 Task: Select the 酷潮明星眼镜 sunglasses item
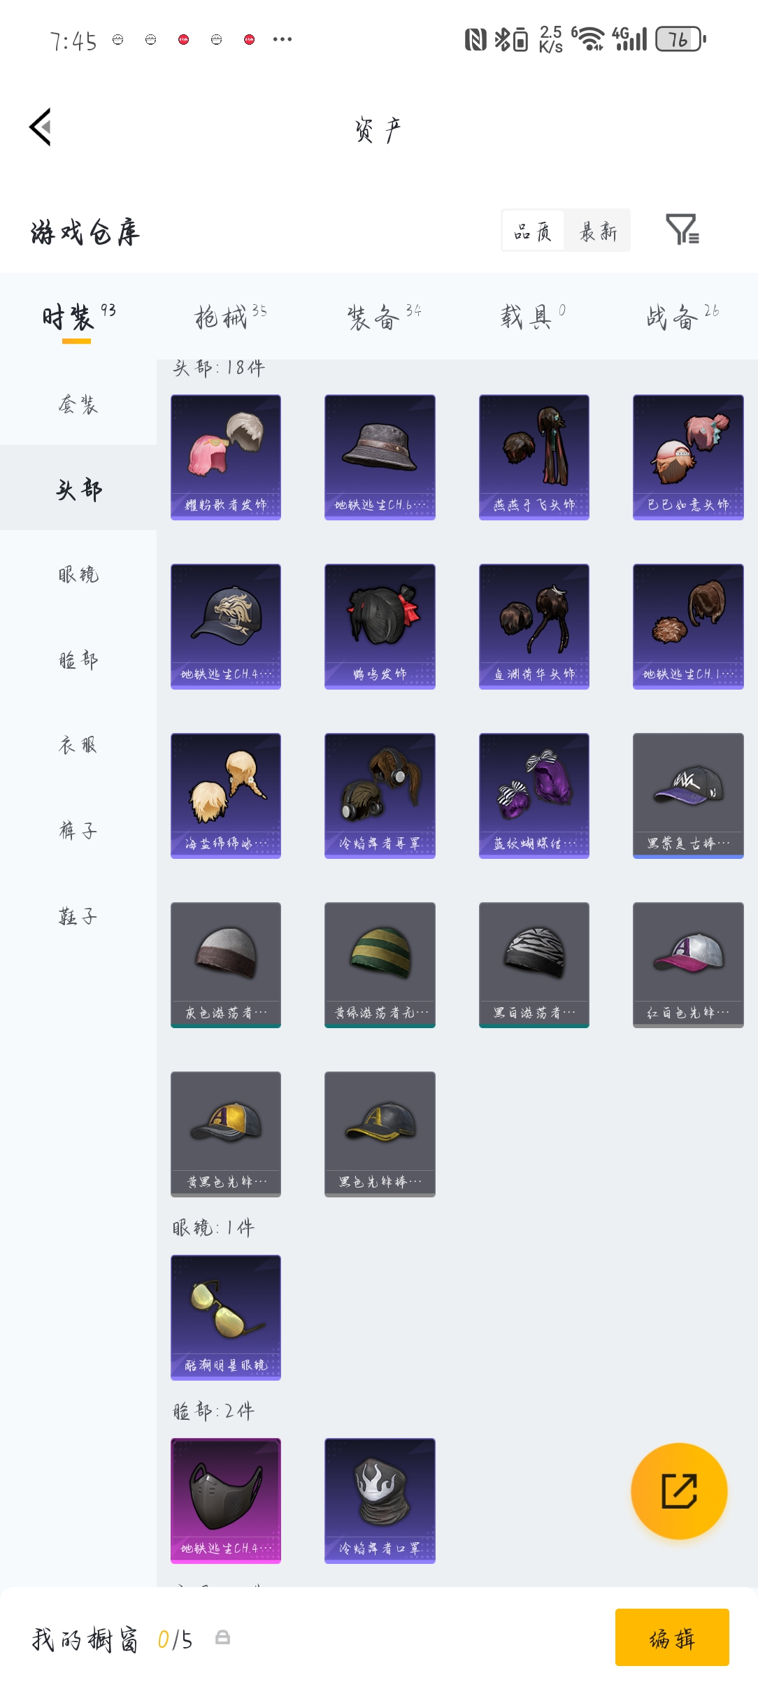pyautogui.click(x=226, y=1318)
